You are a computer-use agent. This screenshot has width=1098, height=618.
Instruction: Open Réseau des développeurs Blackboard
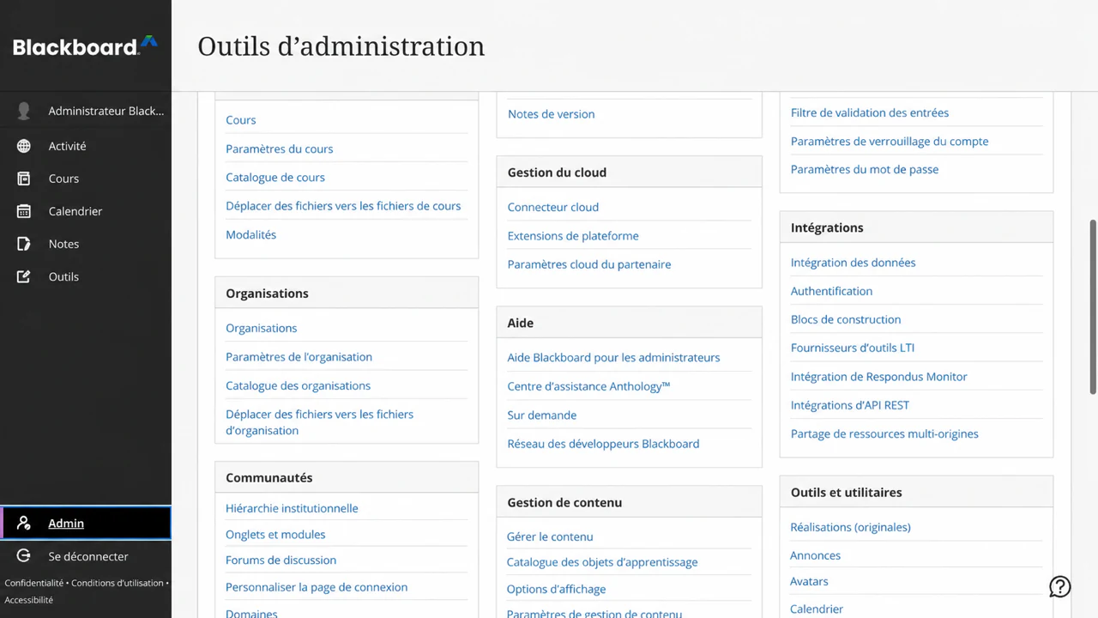603,444
